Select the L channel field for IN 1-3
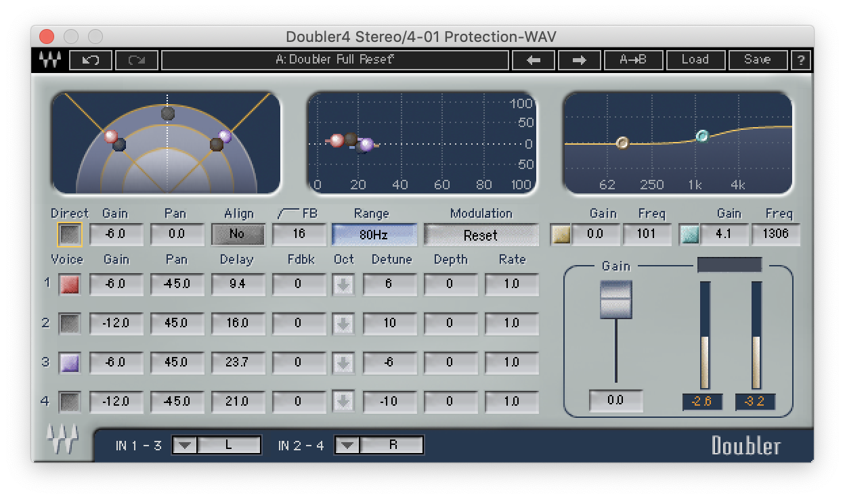The height and width of the screenshot is (499, 845). 229,445
